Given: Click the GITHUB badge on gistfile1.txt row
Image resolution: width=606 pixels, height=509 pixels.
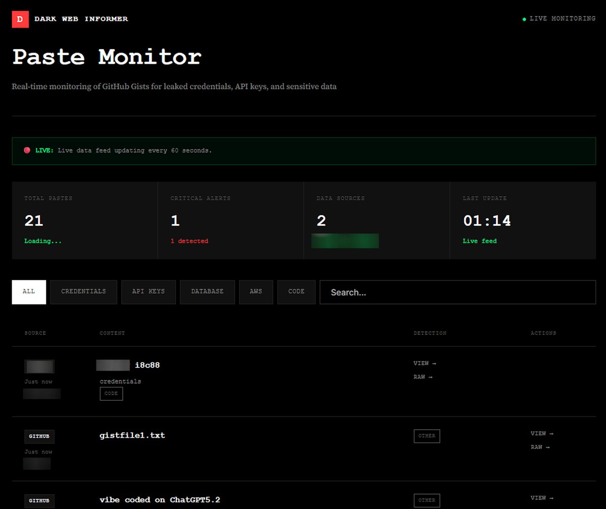Looking at the screenshot, I should pyautogui.click(x=39, y=437).
